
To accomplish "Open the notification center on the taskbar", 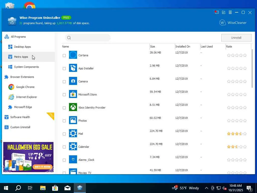I will click(x=249, y=188).
